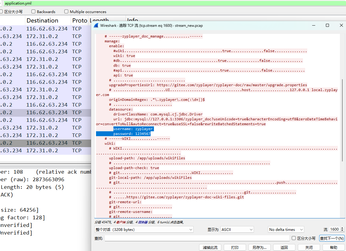This screenshot has width=346, height=251.
Task: Toggle 区分大小写 checkbox in main search bar
Action: point(1,12)
